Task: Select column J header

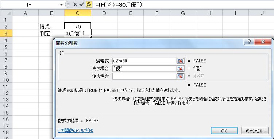Action: click(x=262, y=13)
